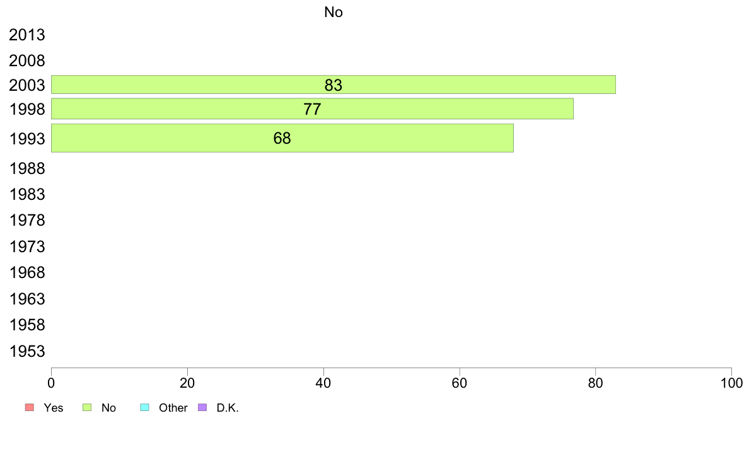
Task: Click the 0 axis tick label
Action: (51, 383)
